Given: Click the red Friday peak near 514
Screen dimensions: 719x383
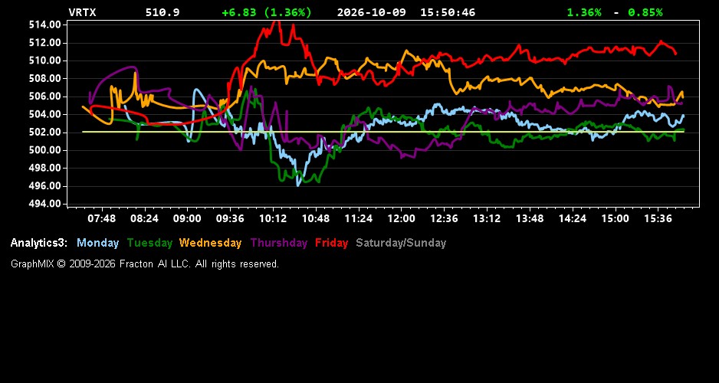Looking at the screenshot, I should point(275,21).
